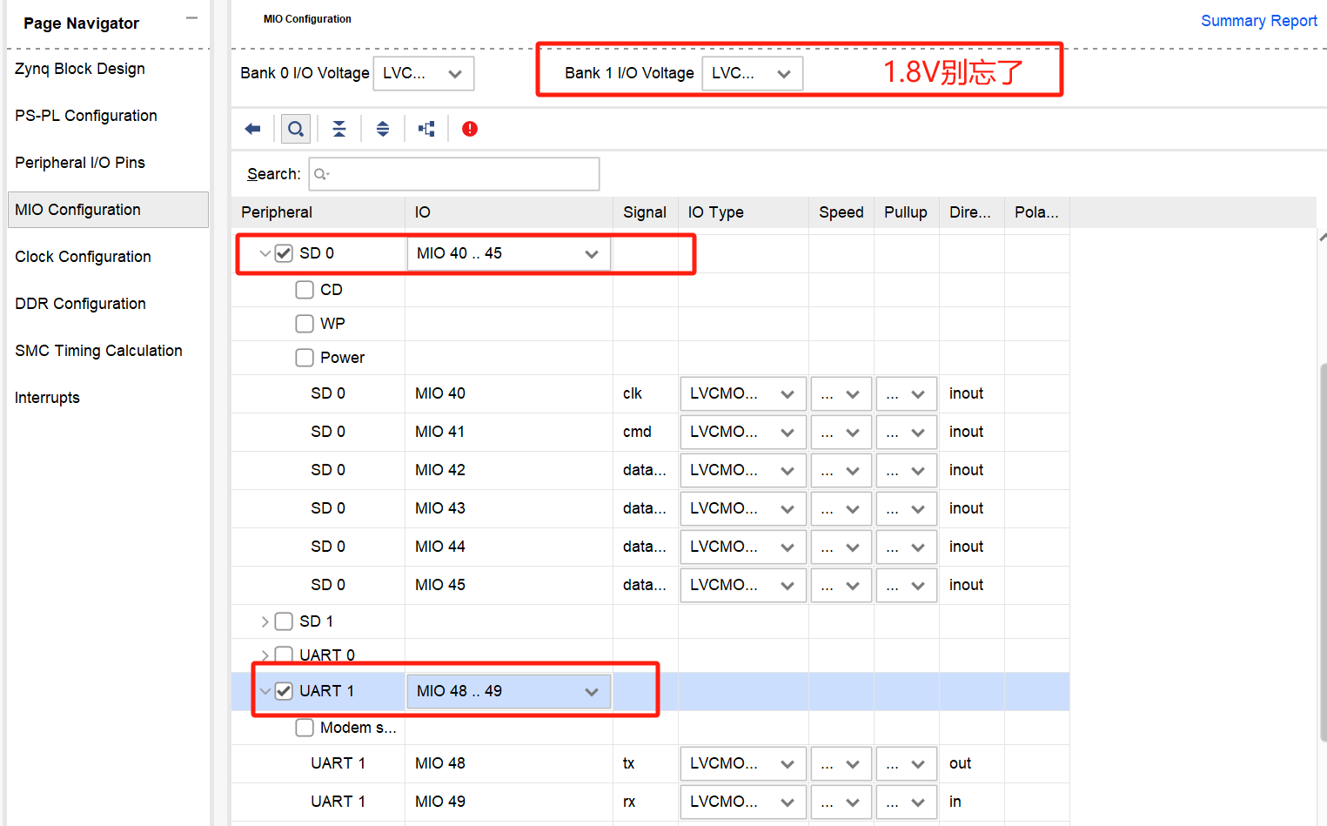Collapse all rows using the collapse-all toolbar icon

pos(338,128)
